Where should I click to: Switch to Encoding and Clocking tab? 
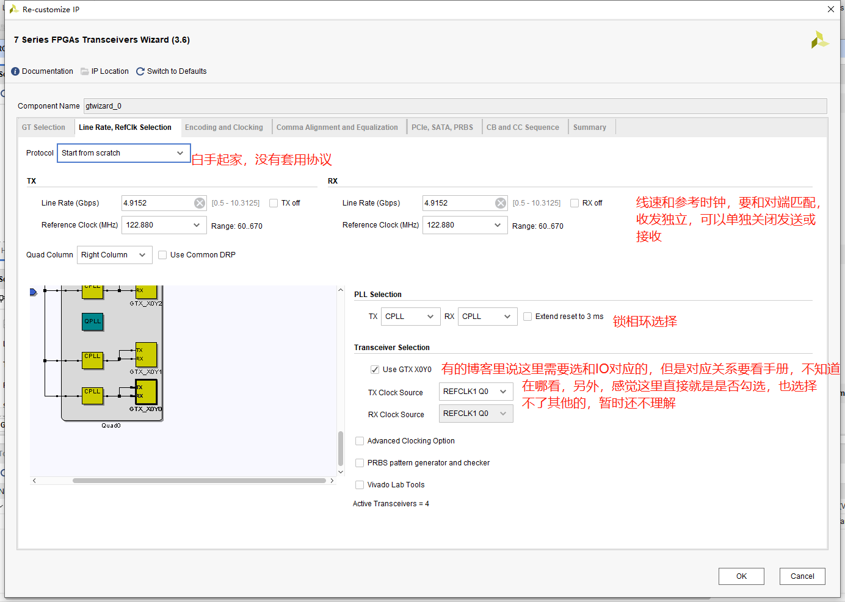[x=224, y=127]
